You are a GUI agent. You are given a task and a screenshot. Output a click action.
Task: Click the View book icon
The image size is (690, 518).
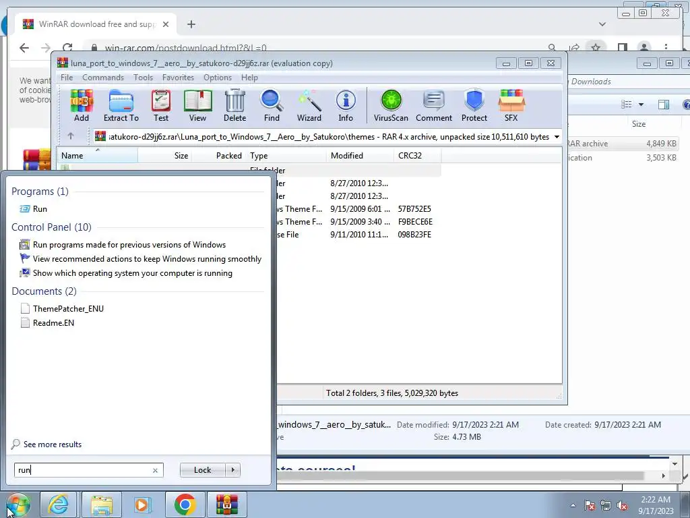point(197,106)
